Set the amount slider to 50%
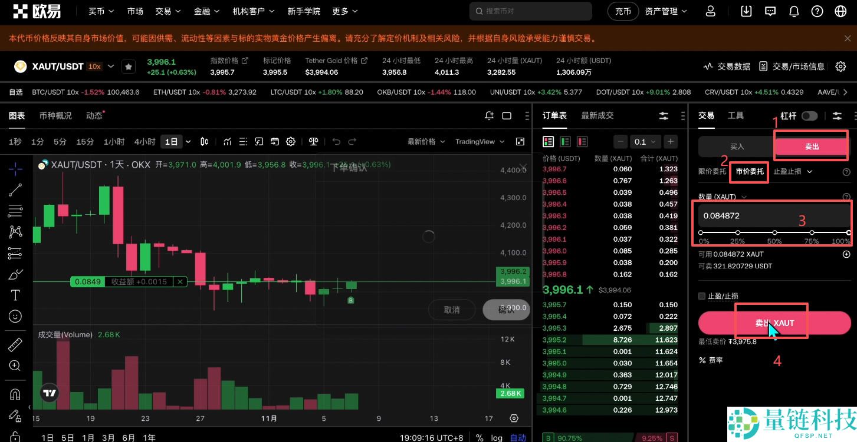This screenshot has width=857, height=442. click(774, 233)
